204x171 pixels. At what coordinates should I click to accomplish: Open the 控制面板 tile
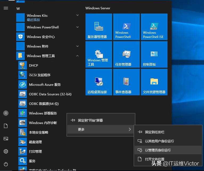point(154,54)
